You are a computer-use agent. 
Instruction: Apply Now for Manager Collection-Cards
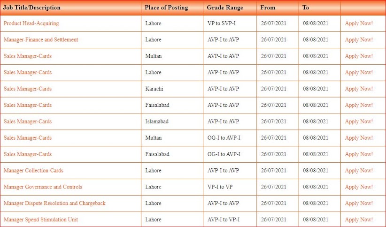[x=359, y=171]
